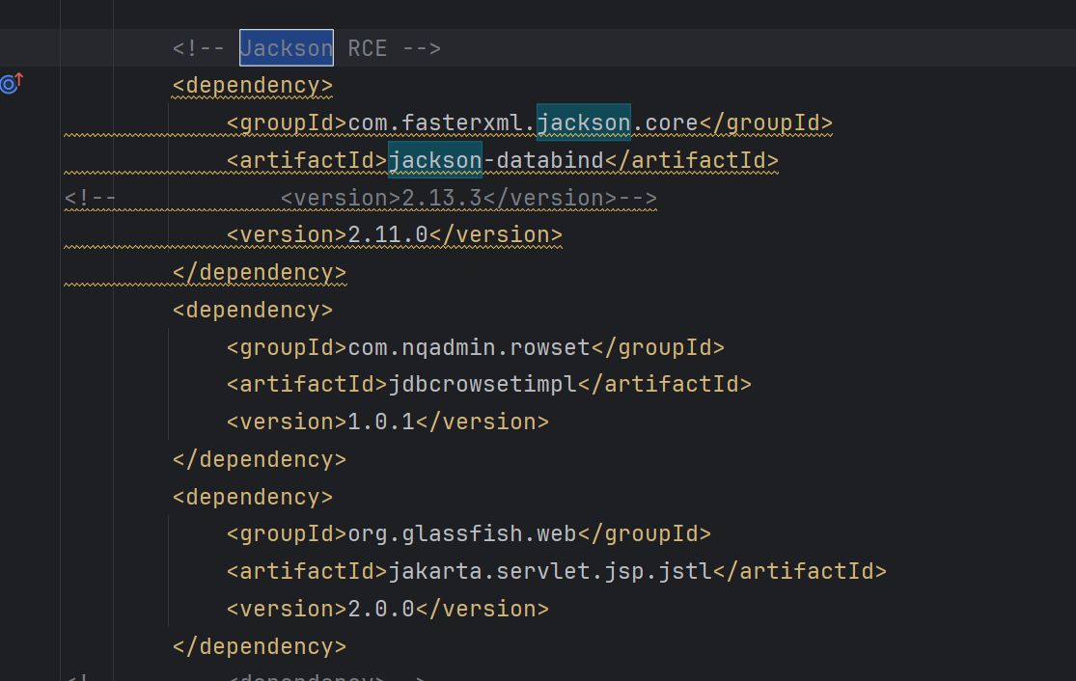Click the jdbcrowsetimpl artifactId value

[482, 385]
